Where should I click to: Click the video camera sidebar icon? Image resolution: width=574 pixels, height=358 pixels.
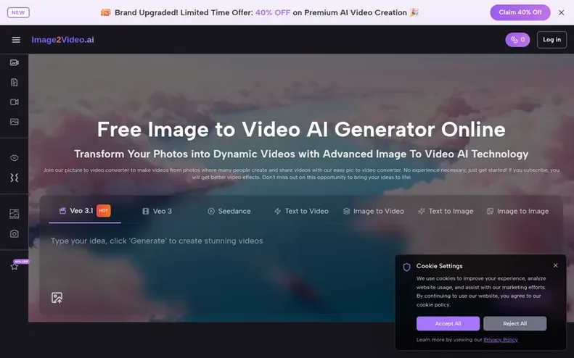click(15, 102)
